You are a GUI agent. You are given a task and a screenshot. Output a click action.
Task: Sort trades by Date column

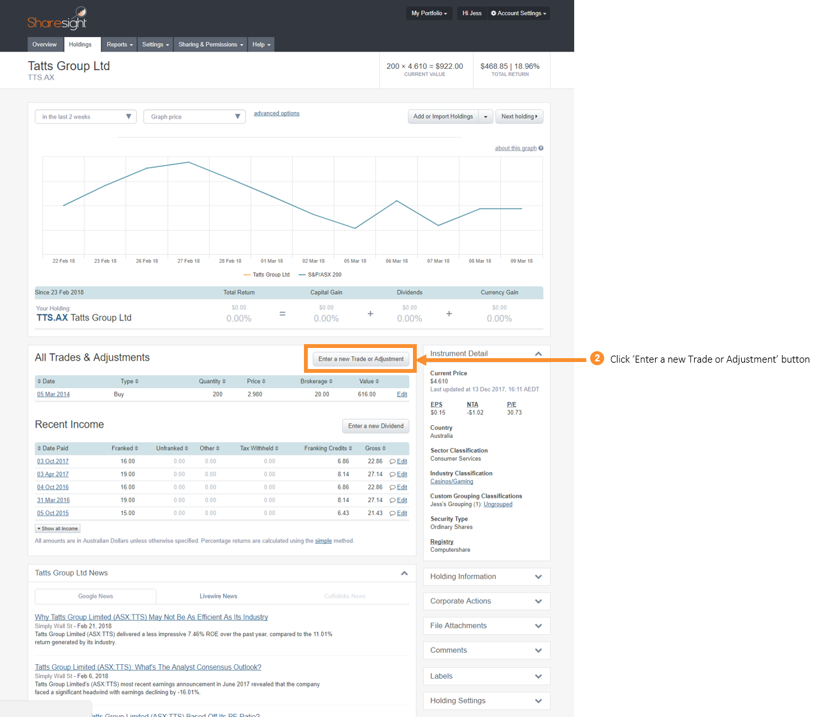coord(46,381)
